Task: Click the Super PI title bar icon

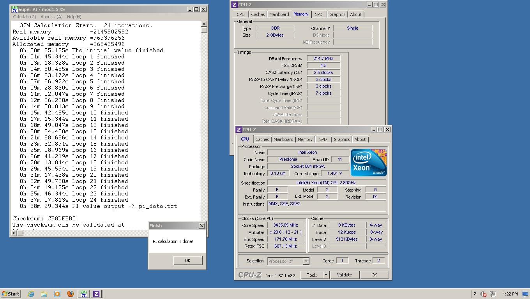Action: coord(14,9)
